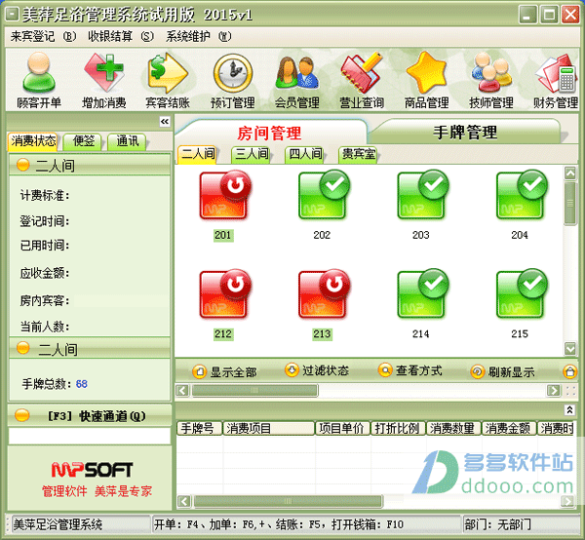Click the 打折比例 column header

click(x=398, y=429)
